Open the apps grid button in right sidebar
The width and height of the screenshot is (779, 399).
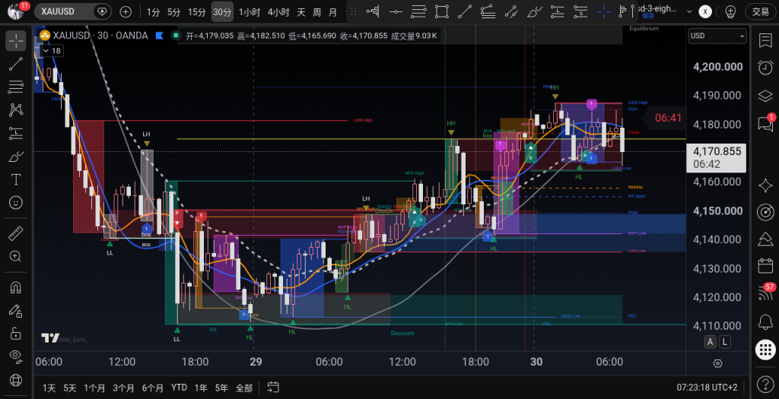pyautogui.click(x=765, y=350)
